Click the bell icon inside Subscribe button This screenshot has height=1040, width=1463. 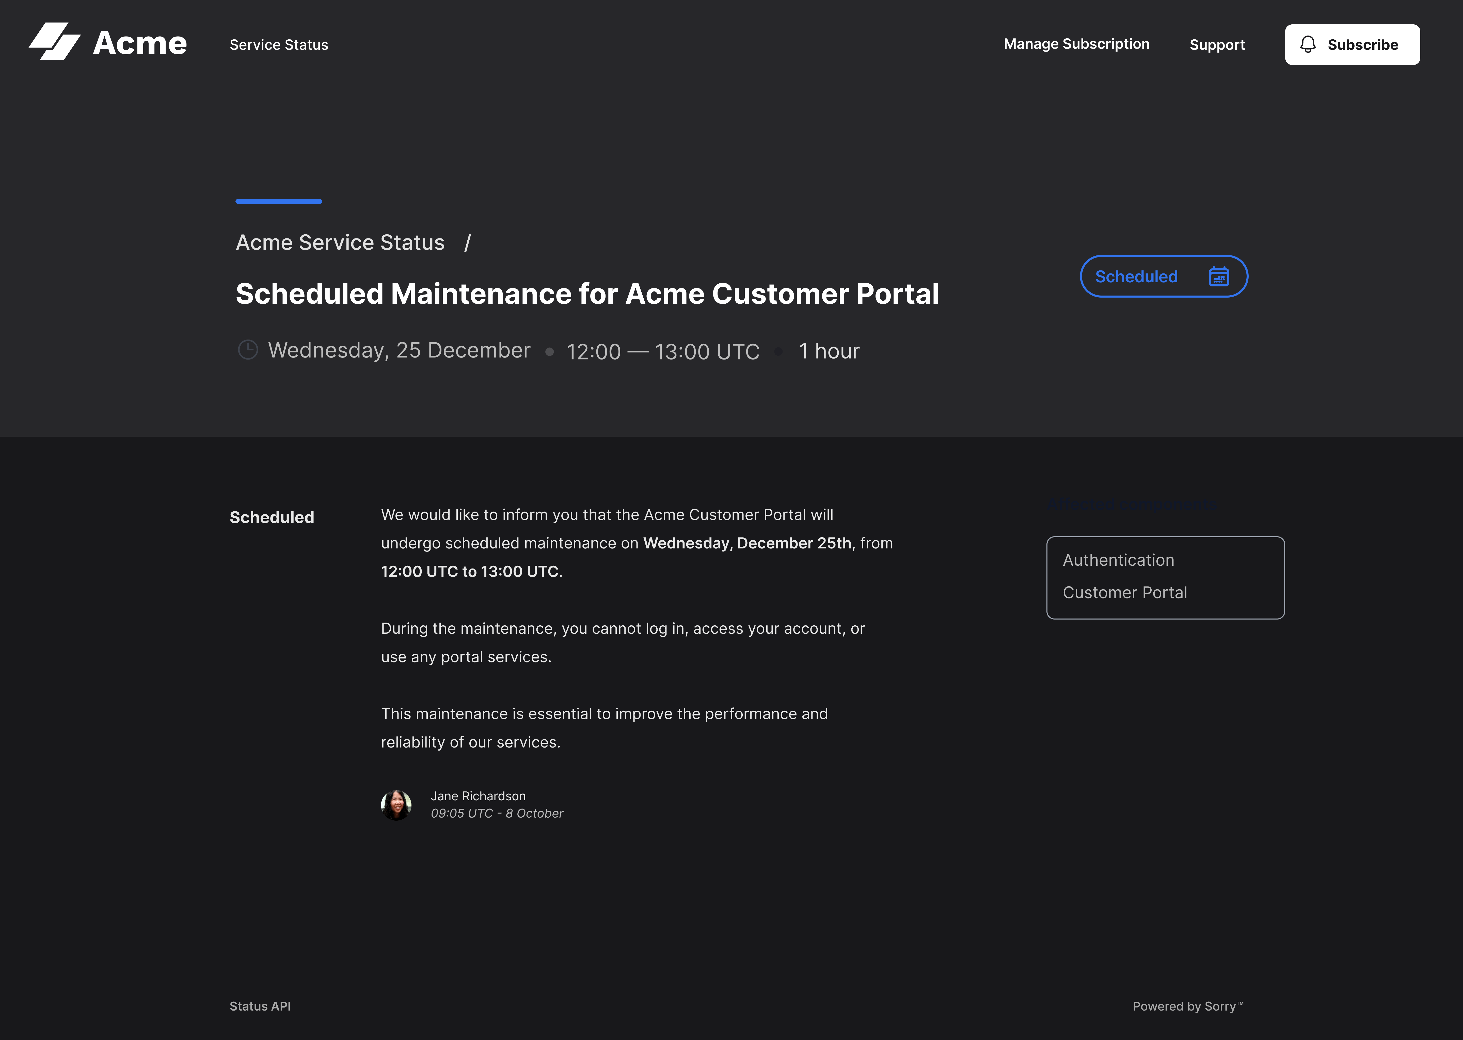(x=1308, y=44)
